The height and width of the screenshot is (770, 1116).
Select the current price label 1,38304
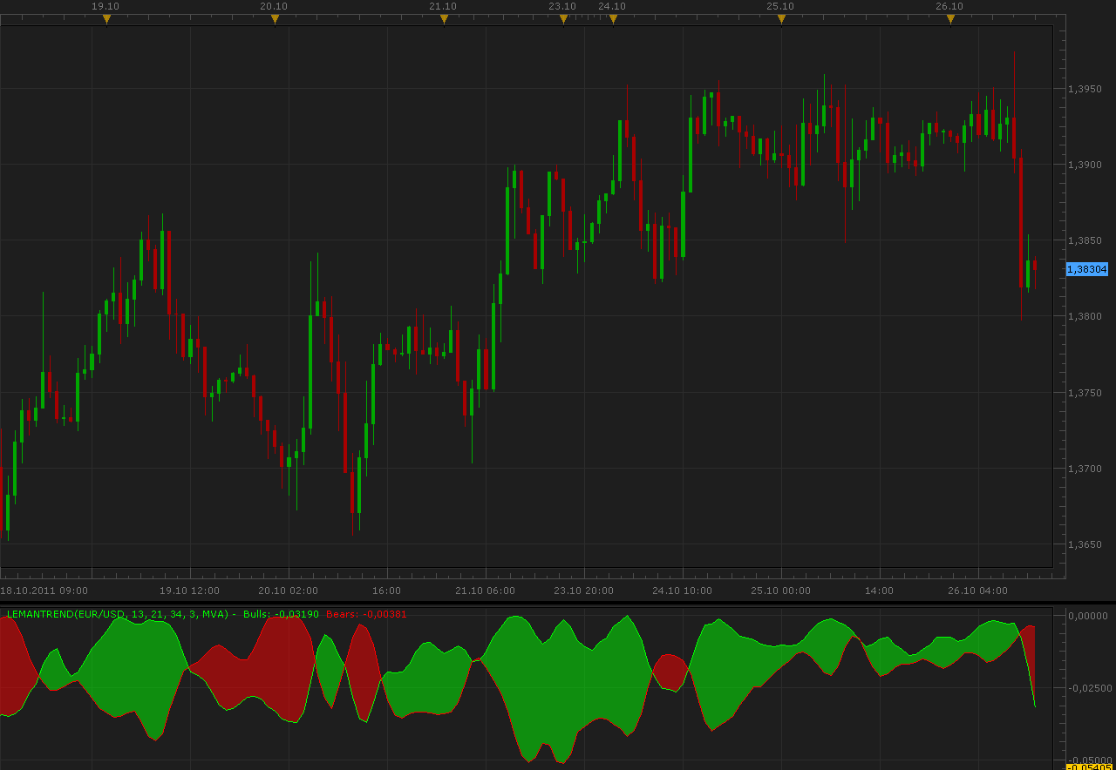pyautogui.click(x=1087, y=269)
